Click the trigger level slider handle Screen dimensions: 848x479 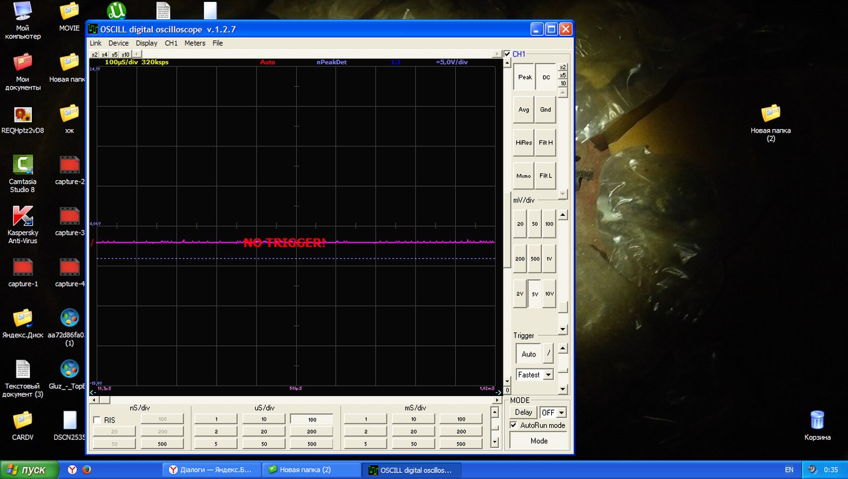(x=562, y=370)
